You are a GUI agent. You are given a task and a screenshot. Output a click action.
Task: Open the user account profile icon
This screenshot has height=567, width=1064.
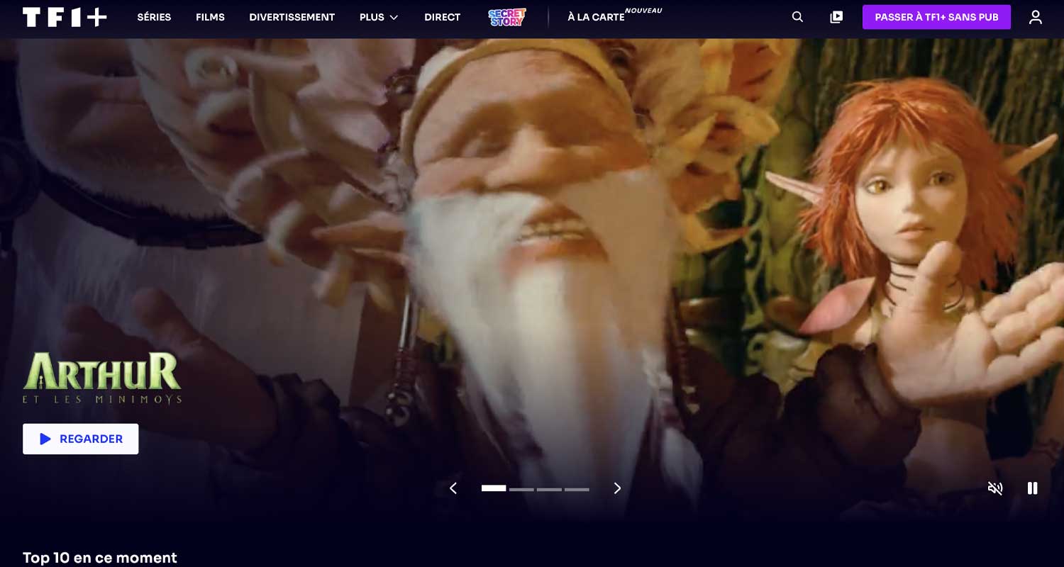coord(1036,17)
